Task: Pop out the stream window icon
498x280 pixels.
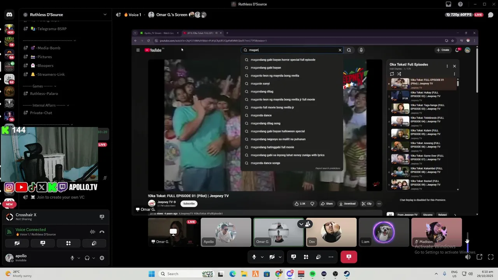Action: [x=479, y=257]
